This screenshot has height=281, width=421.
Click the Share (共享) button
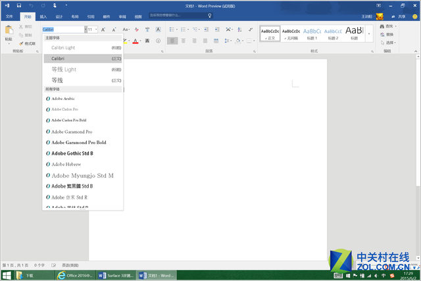point(399,16)
